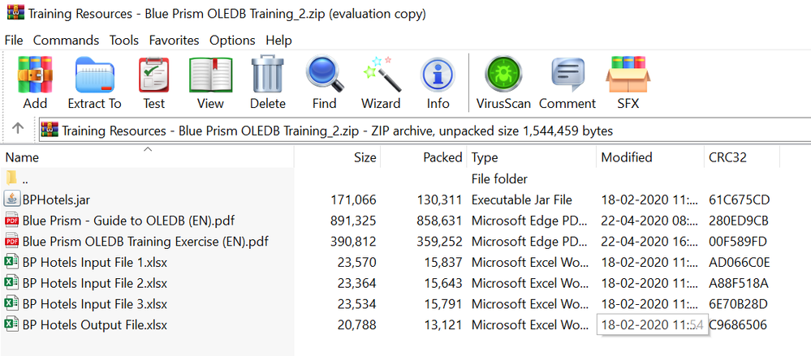Open the Options menu
811x356 pixels.
click(x=232, y=41)
